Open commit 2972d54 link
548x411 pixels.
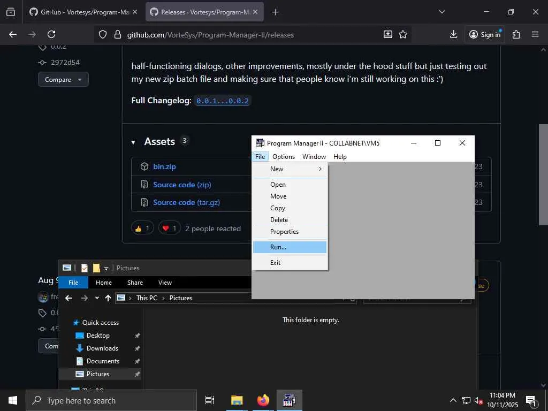point(65,63)
